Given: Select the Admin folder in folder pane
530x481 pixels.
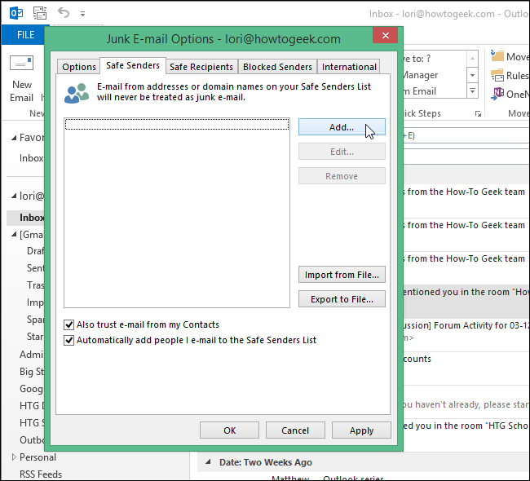Looking at the screenshot, I should click(x=32, y=355).
